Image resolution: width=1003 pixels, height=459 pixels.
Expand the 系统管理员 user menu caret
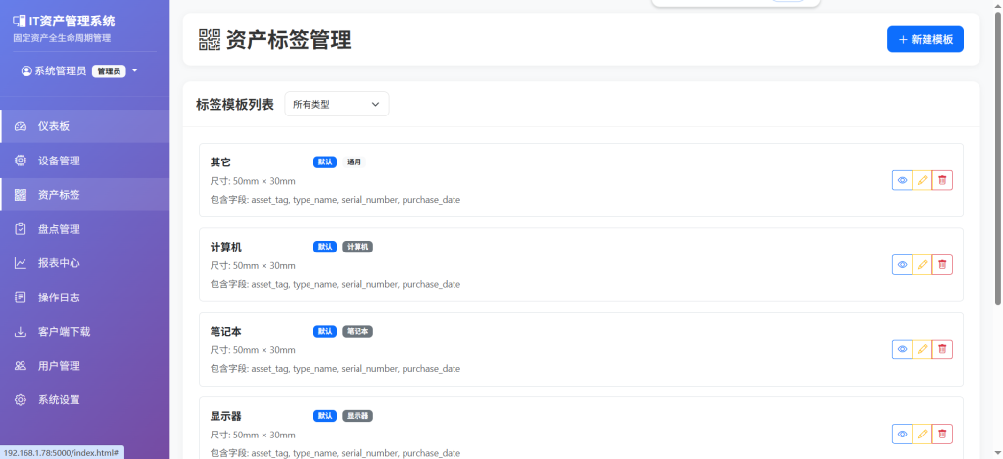tap(134, 71)
